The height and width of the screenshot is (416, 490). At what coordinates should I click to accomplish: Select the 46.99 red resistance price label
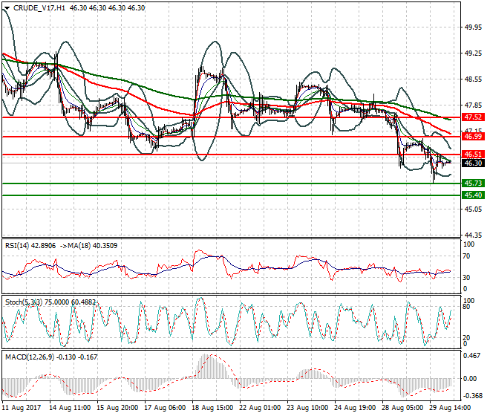tap(474, 137)
